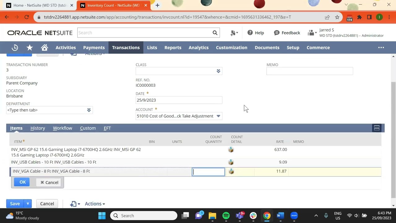Open the Analytics menu
Image resolution: width=396 pixels, height=223 pixels.
(x=199, y=48)
